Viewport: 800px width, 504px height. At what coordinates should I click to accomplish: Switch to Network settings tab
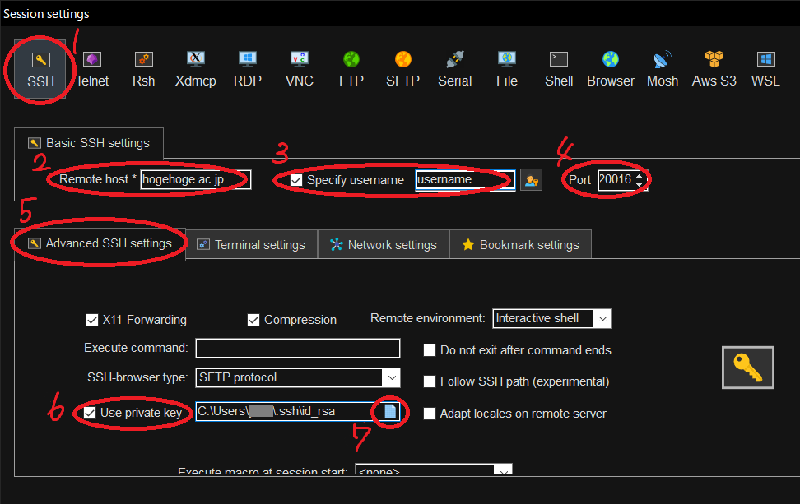pyautogui.click(x=384, y=245)
